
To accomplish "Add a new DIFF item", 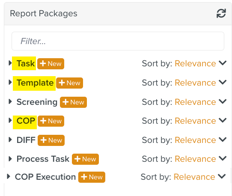I will (51, 140).
